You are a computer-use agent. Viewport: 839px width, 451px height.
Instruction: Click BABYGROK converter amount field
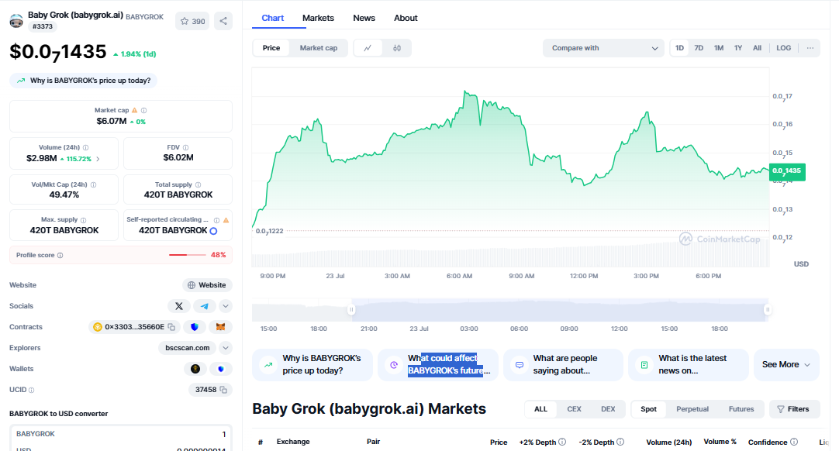point(120,435)
